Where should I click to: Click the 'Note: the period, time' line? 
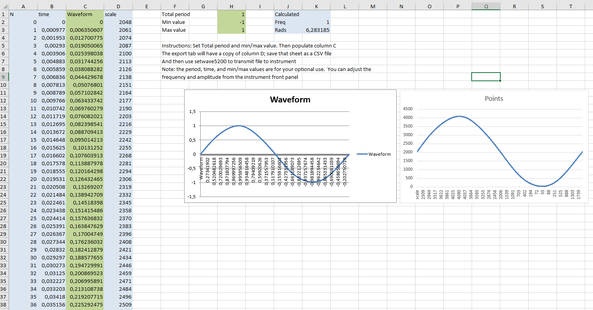[266, 69]
